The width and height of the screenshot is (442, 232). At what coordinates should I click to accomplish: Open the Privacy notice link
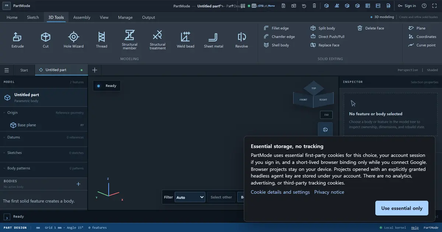pyautogui.click(x=329, y=192)
